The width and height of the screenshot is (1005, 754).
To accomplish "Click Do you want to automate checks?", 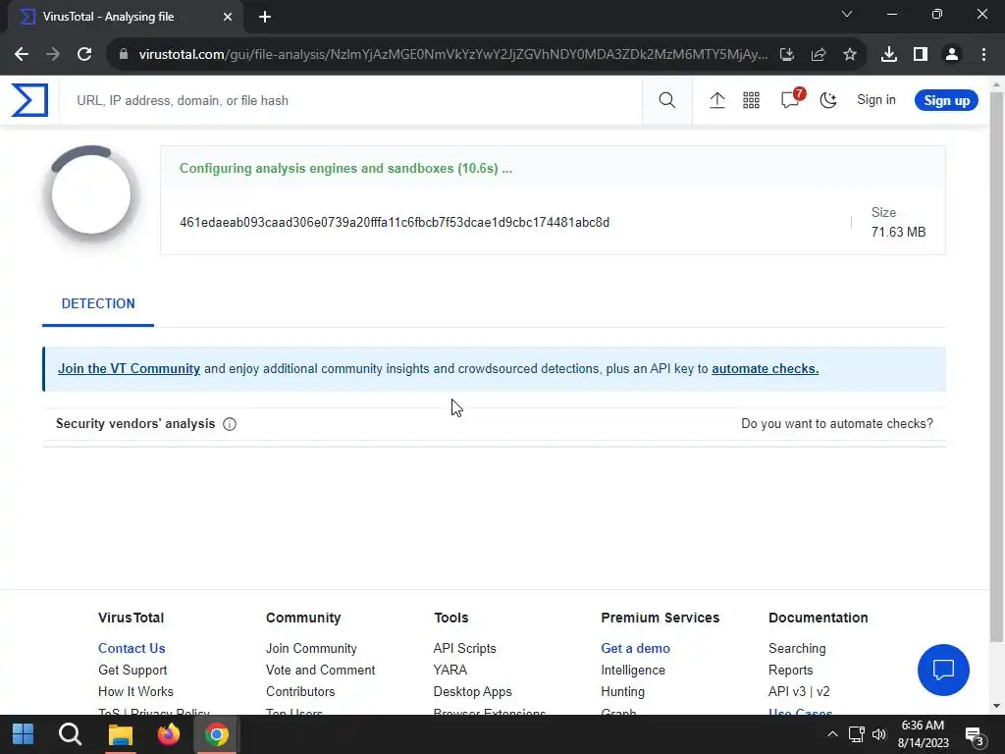I will [837, 424].
